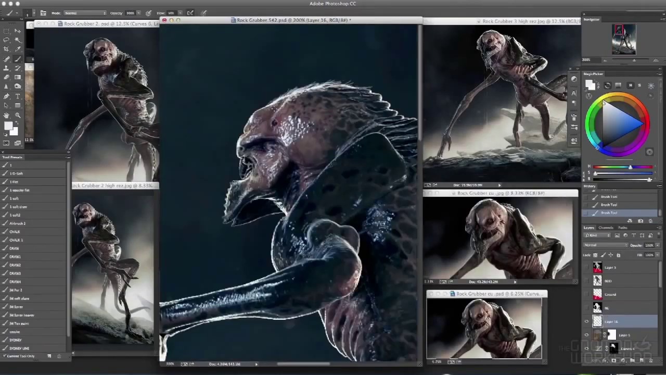Select the Type tool
The image size is (666, 375).
point(18,96)
